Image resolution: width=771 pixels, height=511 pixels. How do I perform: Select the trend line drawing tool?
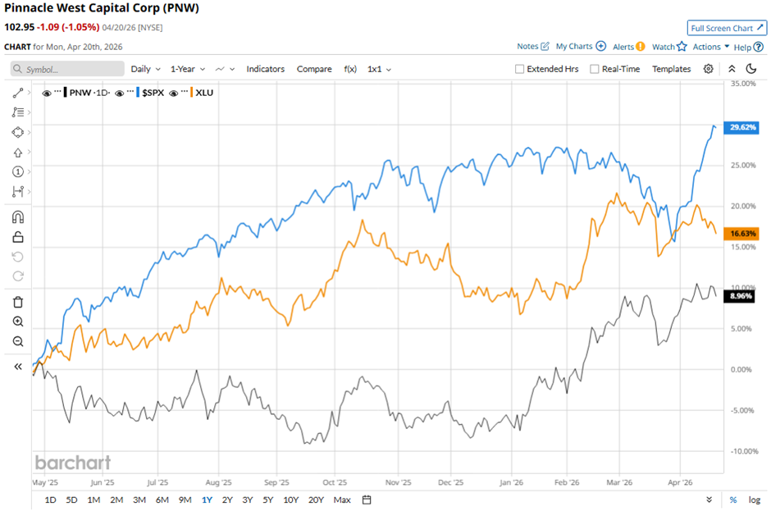(18, 93)
